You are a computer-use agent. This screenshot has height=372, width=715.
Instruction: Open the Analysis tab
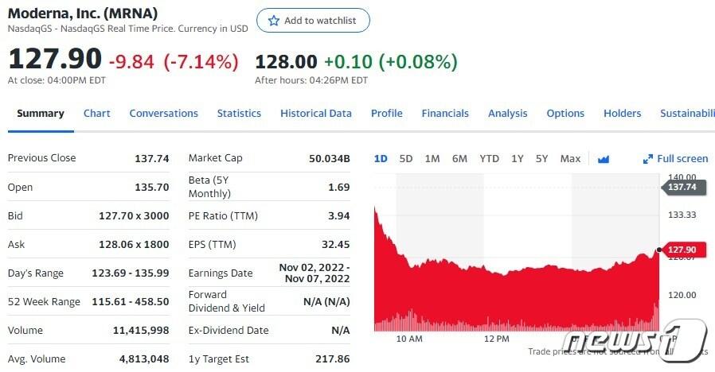click(507, 114)
